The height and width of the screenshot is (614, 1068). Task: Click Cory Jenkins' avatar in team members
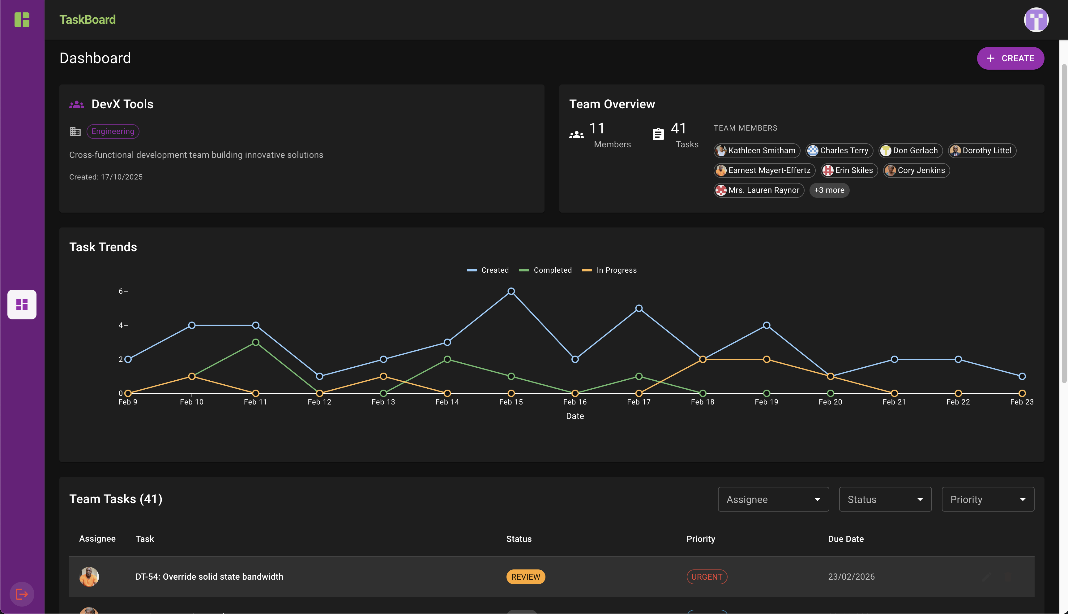tap(890, 171)
